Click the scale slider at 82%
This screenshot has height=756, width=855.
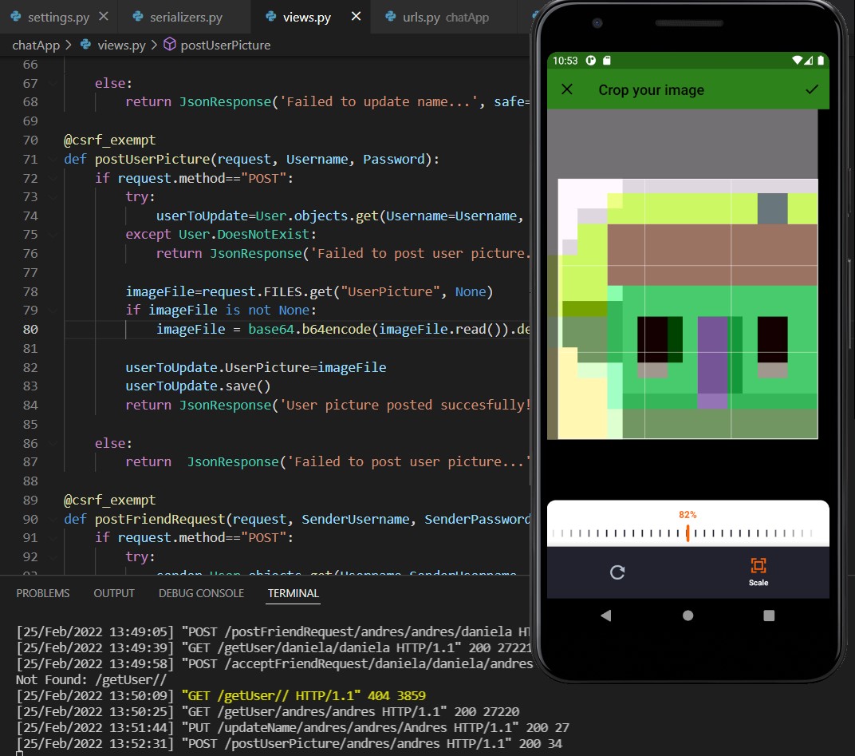coord(688,534)
